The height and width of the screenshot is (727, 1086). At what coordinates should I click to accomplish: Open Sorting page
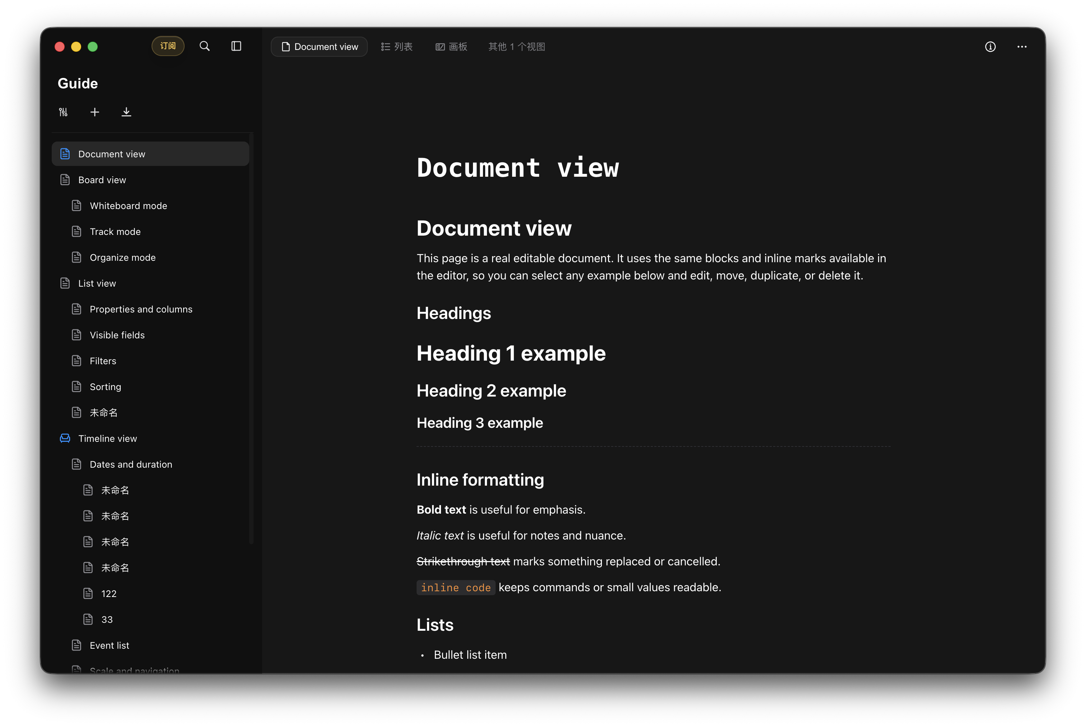(x=150, y=387)
